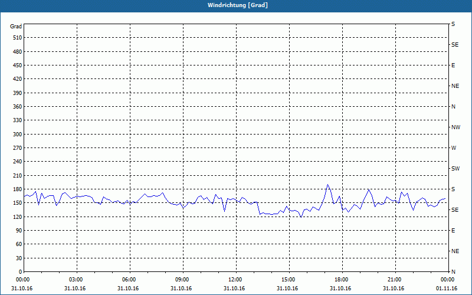
Task: Click the SW compass label on right axis
Action: tap(455, 169)
